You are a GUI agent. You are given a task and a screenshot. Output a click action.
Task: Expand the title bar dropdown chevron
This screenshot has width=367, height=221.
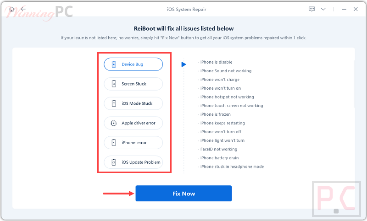point(323,9)
